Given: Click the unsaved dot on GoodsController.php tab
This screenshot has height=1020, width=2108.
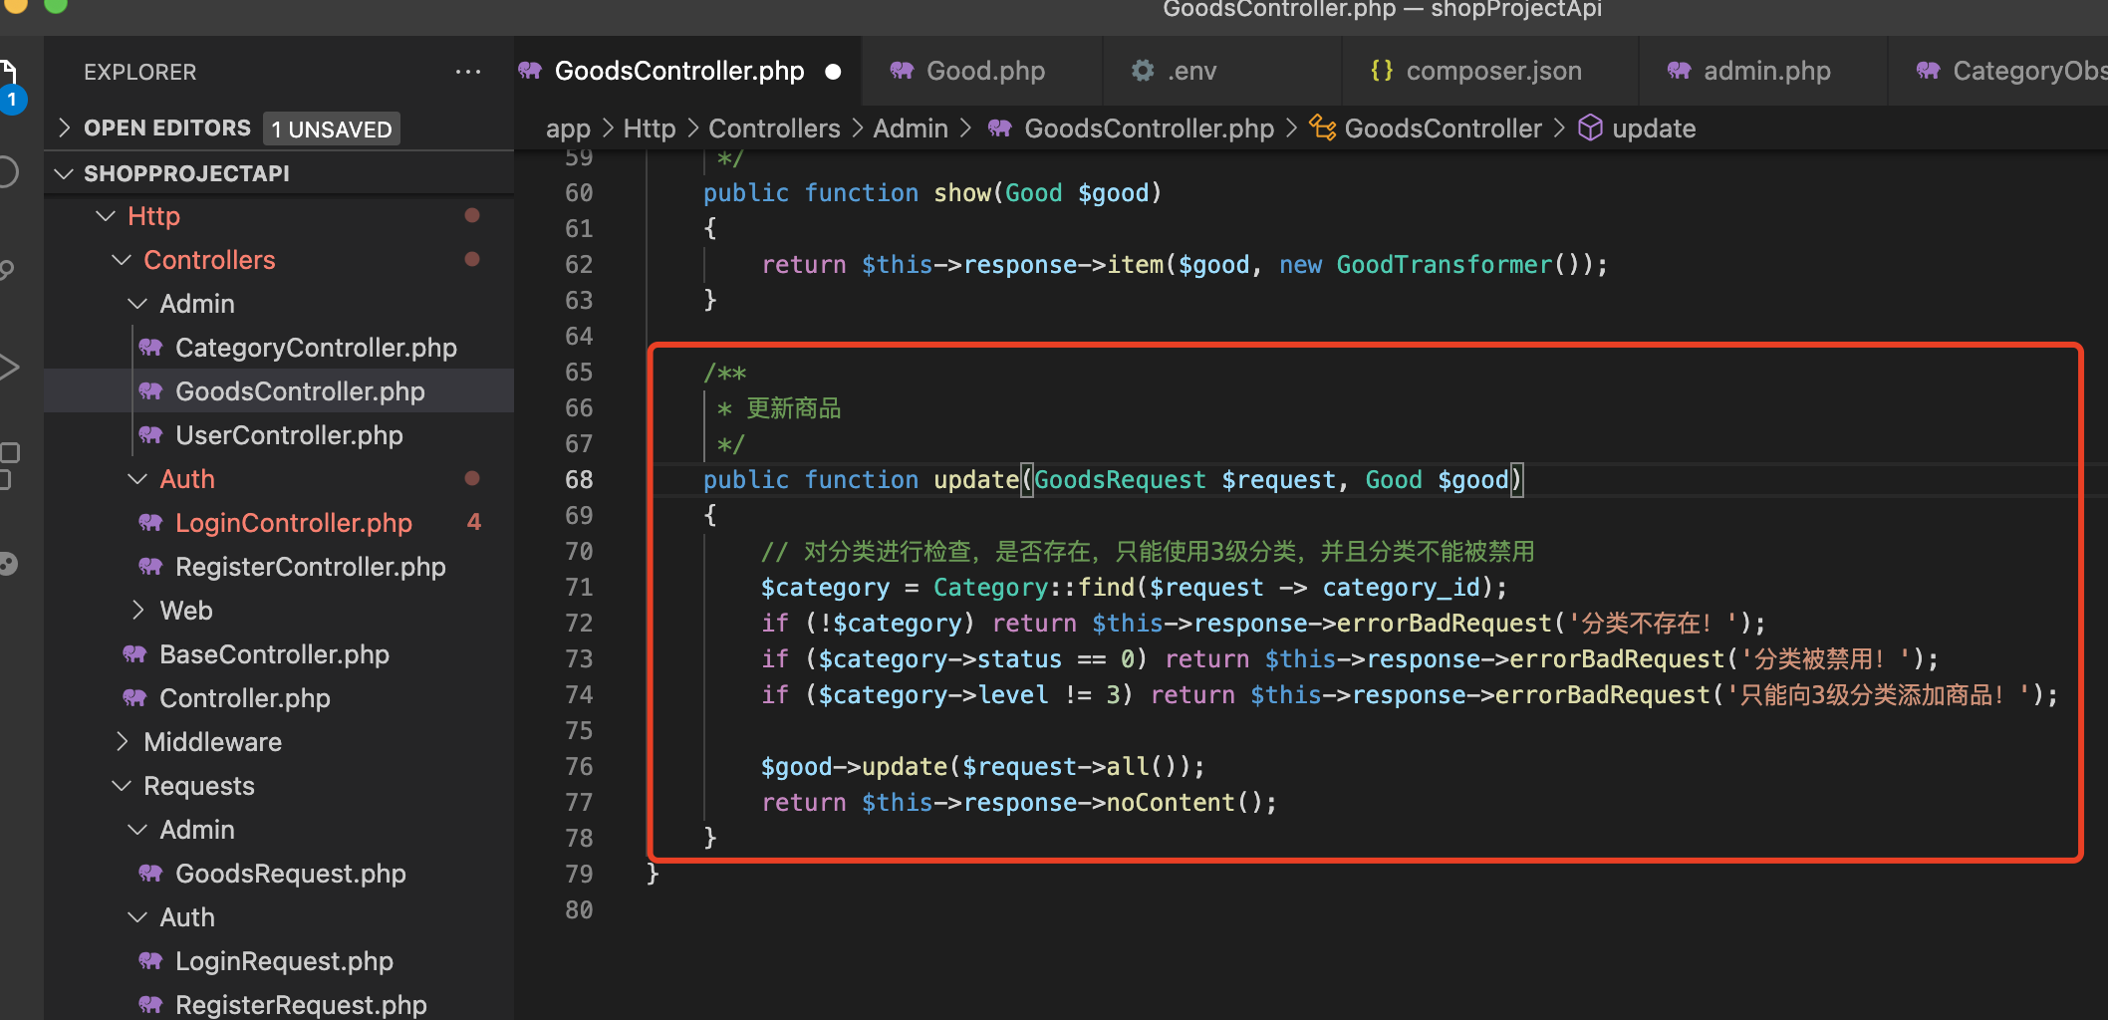Looking at the screenshot, I should (834, 72).
